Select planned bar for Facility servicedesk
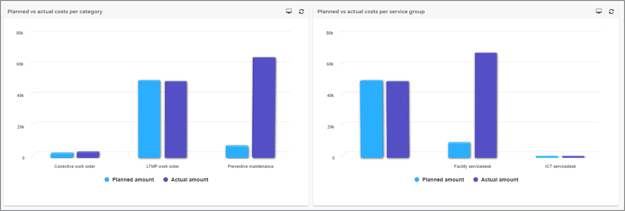The width and height of the screenshot is (625, 211). coord(459,150)
